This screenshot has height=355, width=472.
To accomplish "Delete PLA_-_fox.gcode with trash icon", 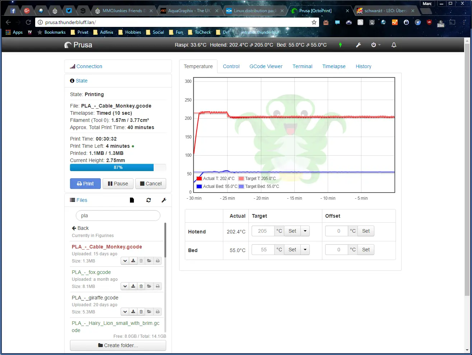I will [x=141, y=286].
